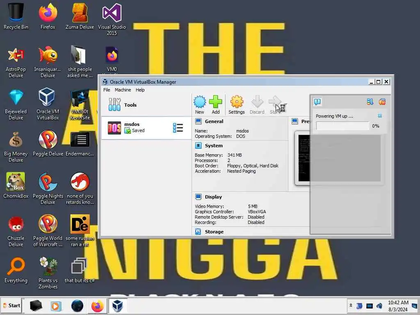This screenshot has height=315, width=420.
Task: Select the Chuzzle Deluxe desktop icon
Action: pyautogui.click(x=16, y=231)
